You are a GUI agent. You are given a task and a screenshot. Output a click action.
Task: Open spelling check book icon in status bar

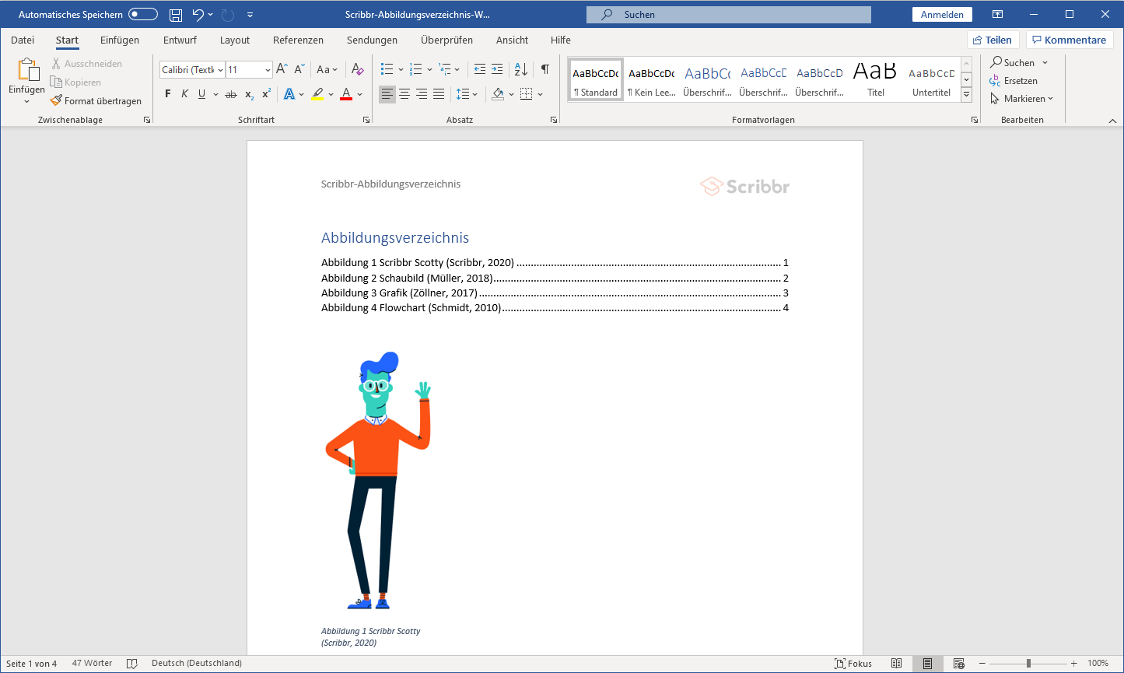tap(132, 664)
